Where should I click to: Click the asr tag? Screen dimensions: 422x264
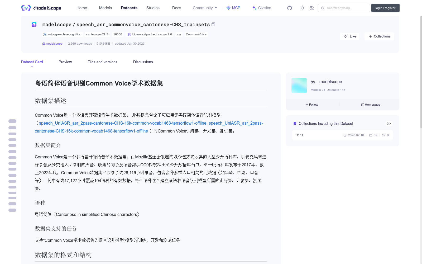[x=179, y=34]
